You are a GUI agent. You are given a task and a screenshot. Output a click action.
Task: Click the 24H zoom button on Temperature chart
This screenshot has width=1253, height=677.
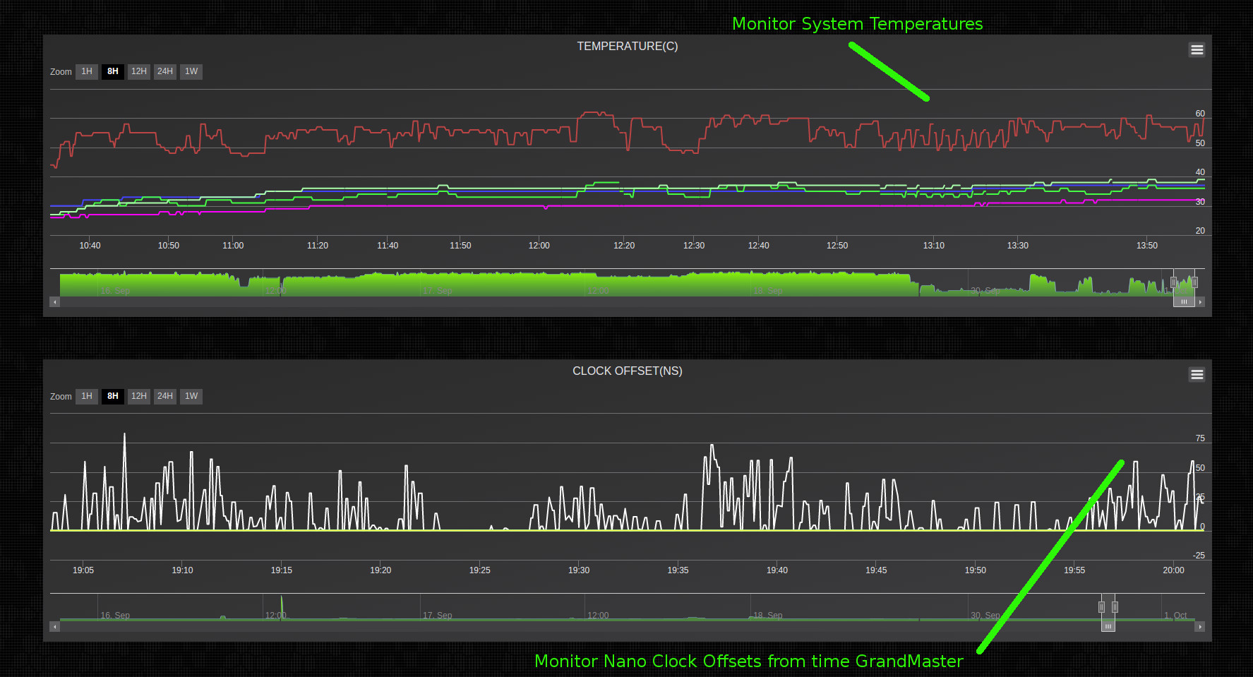(x=164, y=71)
